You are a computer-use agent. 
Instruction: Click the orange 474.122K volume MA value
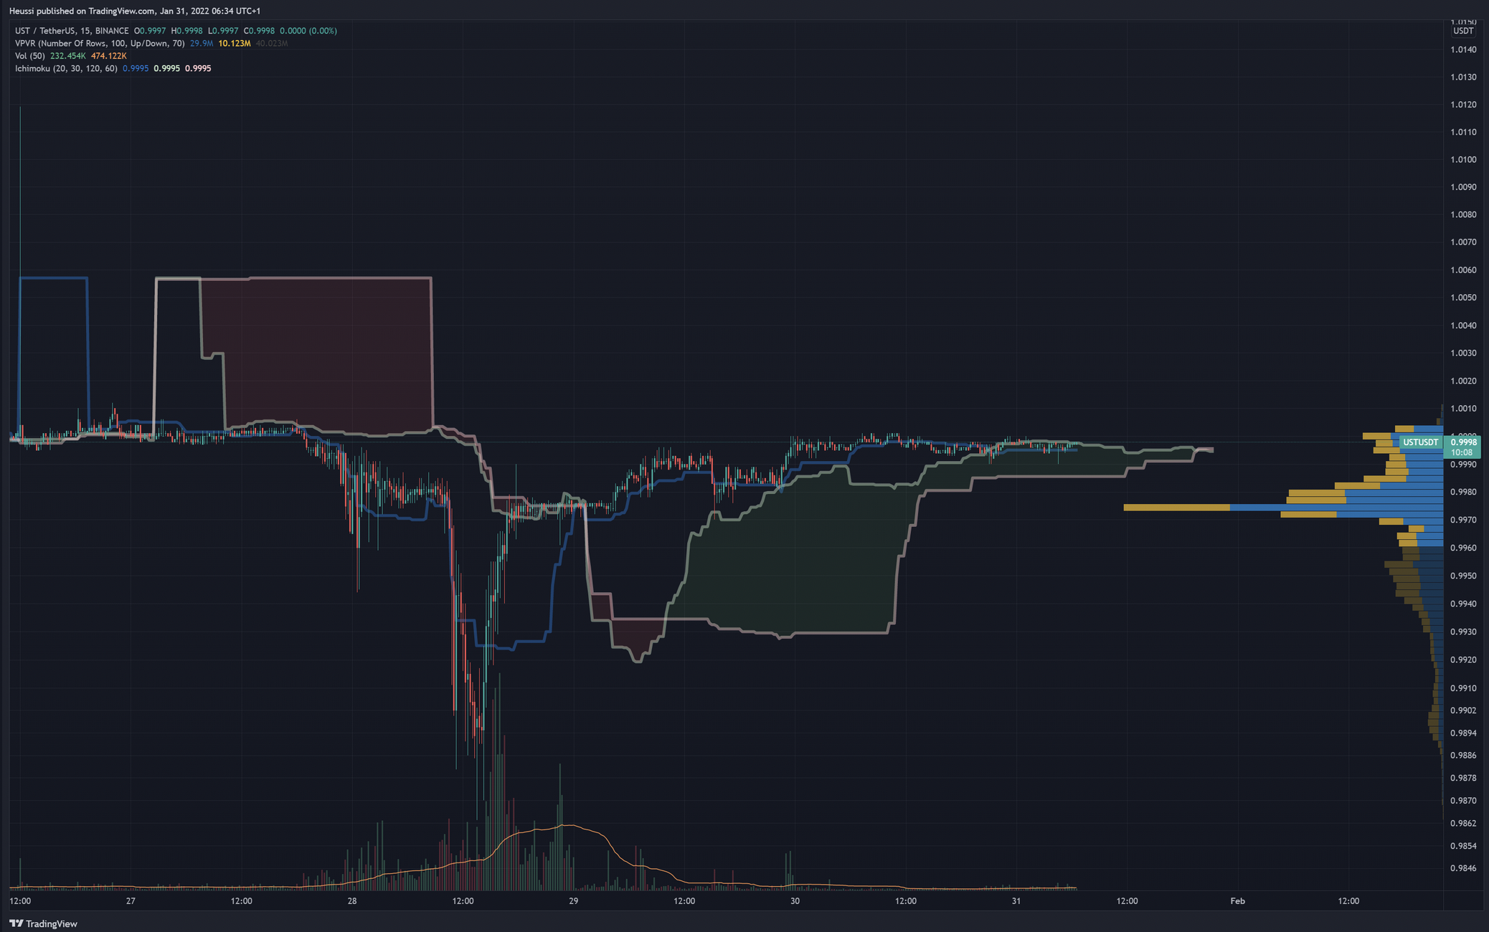108,56
